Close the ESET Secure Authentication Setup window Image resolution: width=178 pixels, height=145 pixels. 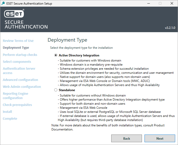(172, 3)
